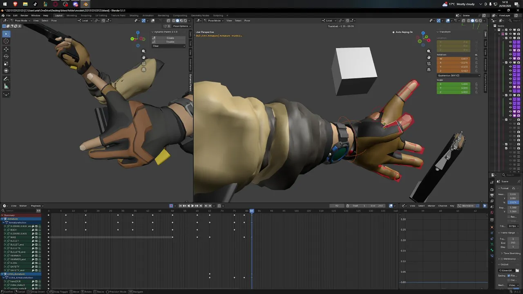
Task: Click the Blender logo menu icon
Action: point(3,16)
